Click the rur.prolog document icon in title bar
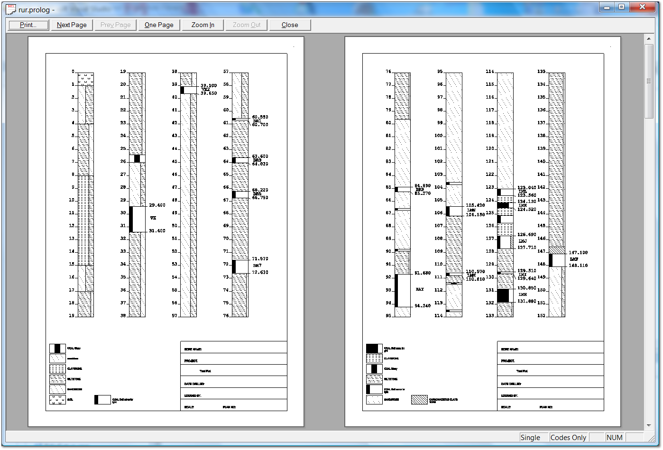663x450 pixels. (10, 9)
